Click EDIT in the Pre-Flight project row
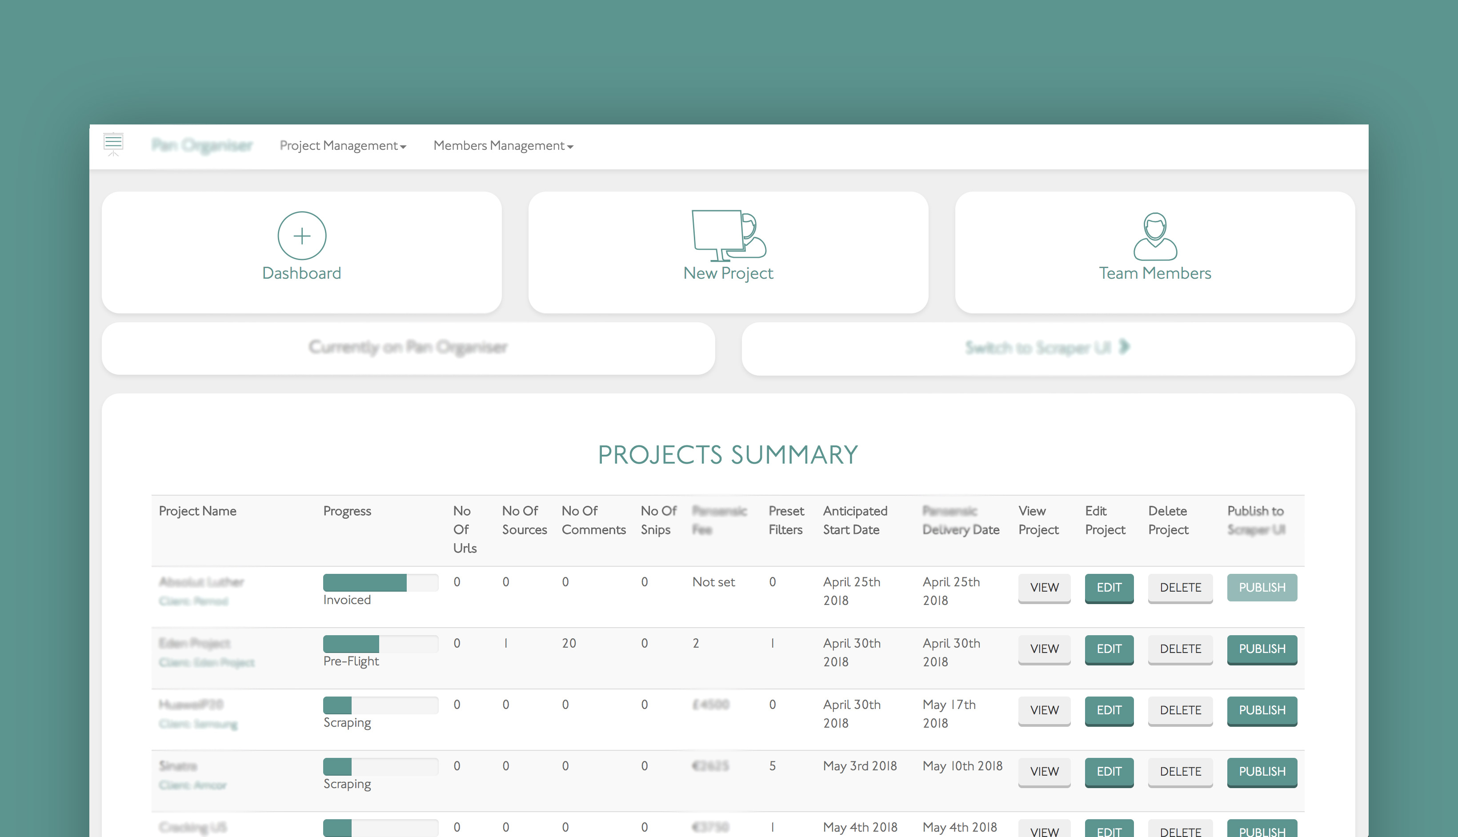This screenshot has width=1458, height=837. coord(1109,649)
